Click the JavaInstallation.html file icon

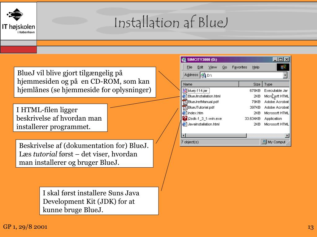click(x=185, y=124)
